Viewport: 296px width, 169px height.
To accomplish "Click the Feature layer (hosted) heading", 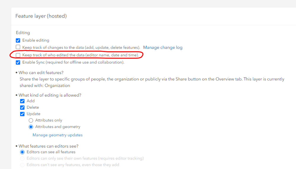I will [41, 16].
